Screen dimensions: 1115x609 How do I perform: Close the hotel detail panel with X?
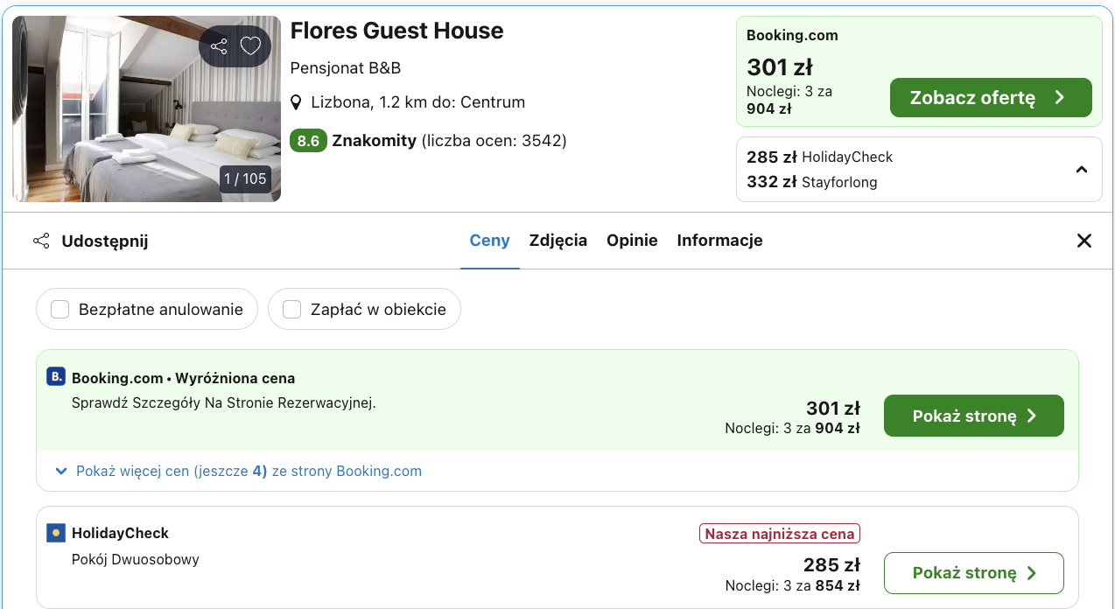click(1084, 241)
